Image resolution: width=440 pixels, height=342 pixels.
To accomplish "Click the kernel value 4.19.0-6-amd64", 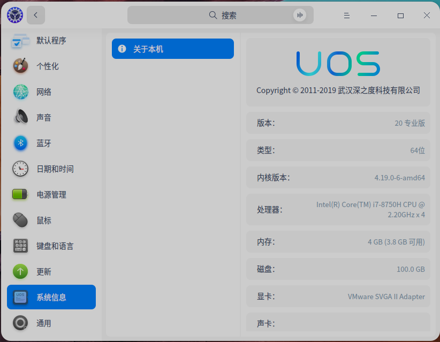I will point(400,178).
